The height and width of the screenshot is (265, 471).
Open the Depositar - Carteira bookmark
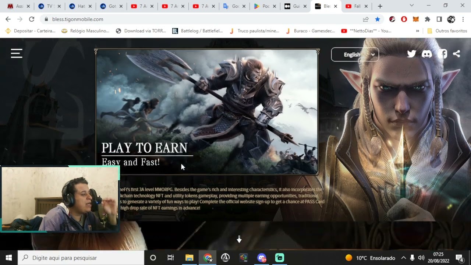pyautogui.click(x=31, y=31)
